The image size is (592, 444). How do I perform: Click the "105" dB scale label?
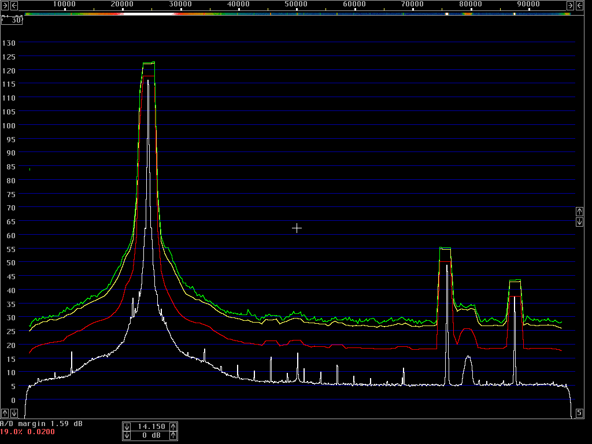click(x=9, y=112)
